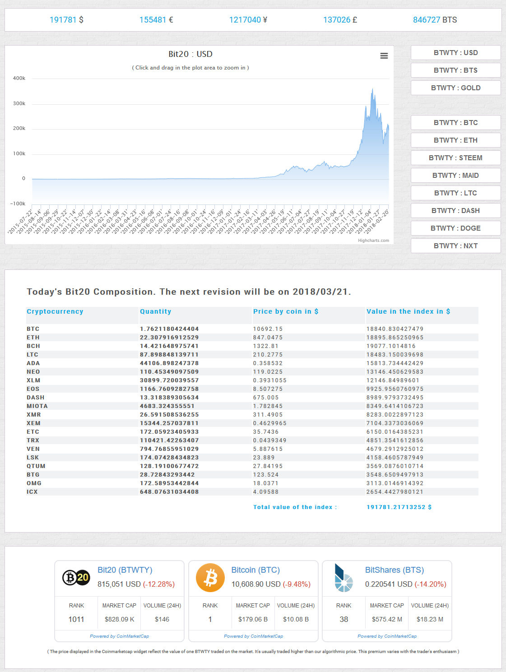Click Powered by CoinMarketCap under Bit20 widget

(119, 636)
